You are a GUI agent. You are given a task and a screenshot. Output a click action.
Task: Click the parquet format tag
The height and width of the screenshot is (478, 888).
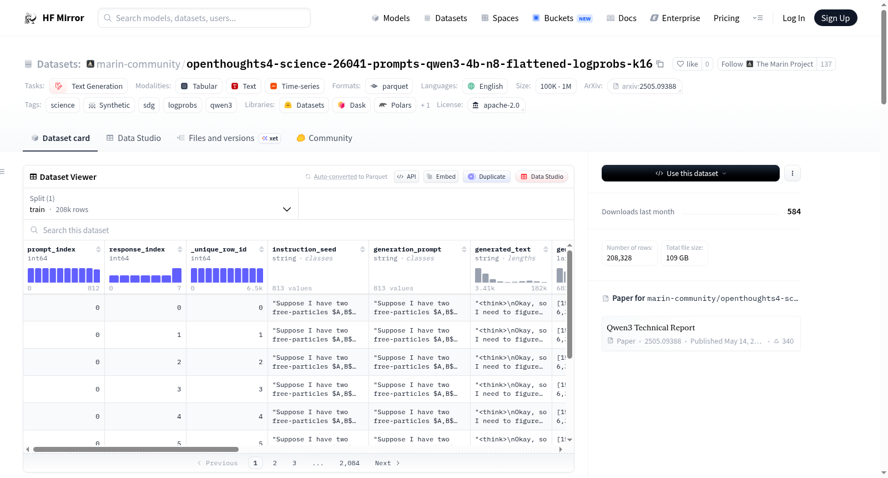click(389, 86)
